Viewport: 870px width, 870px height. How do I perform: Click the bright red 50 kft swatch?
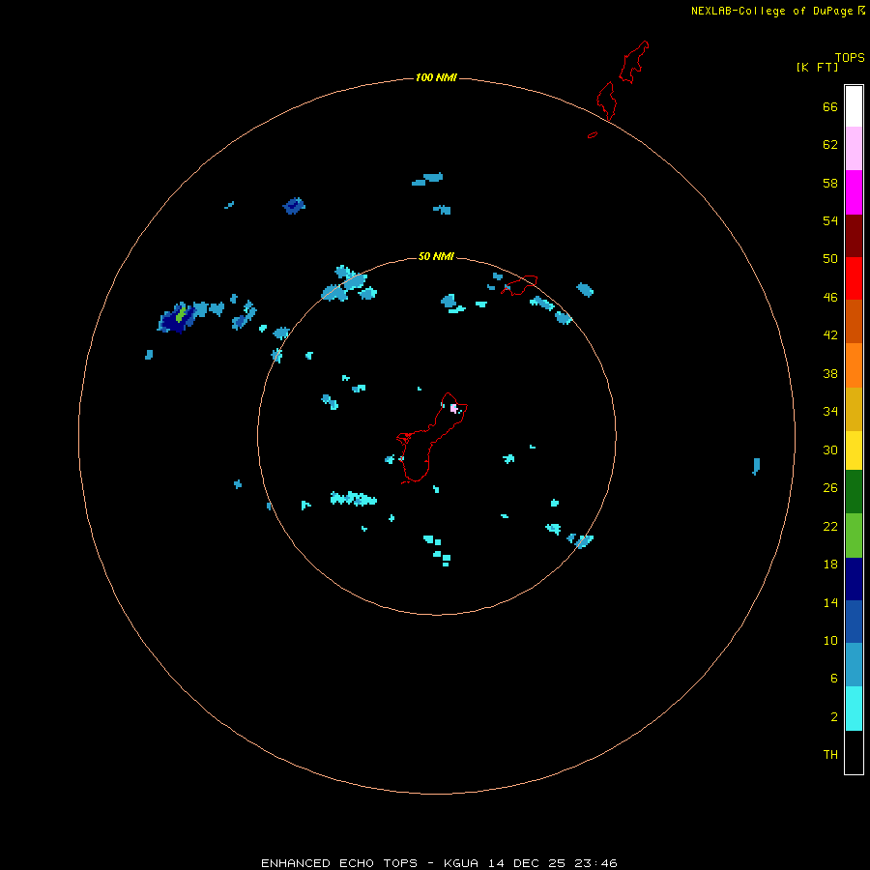(x=854, y=278)
